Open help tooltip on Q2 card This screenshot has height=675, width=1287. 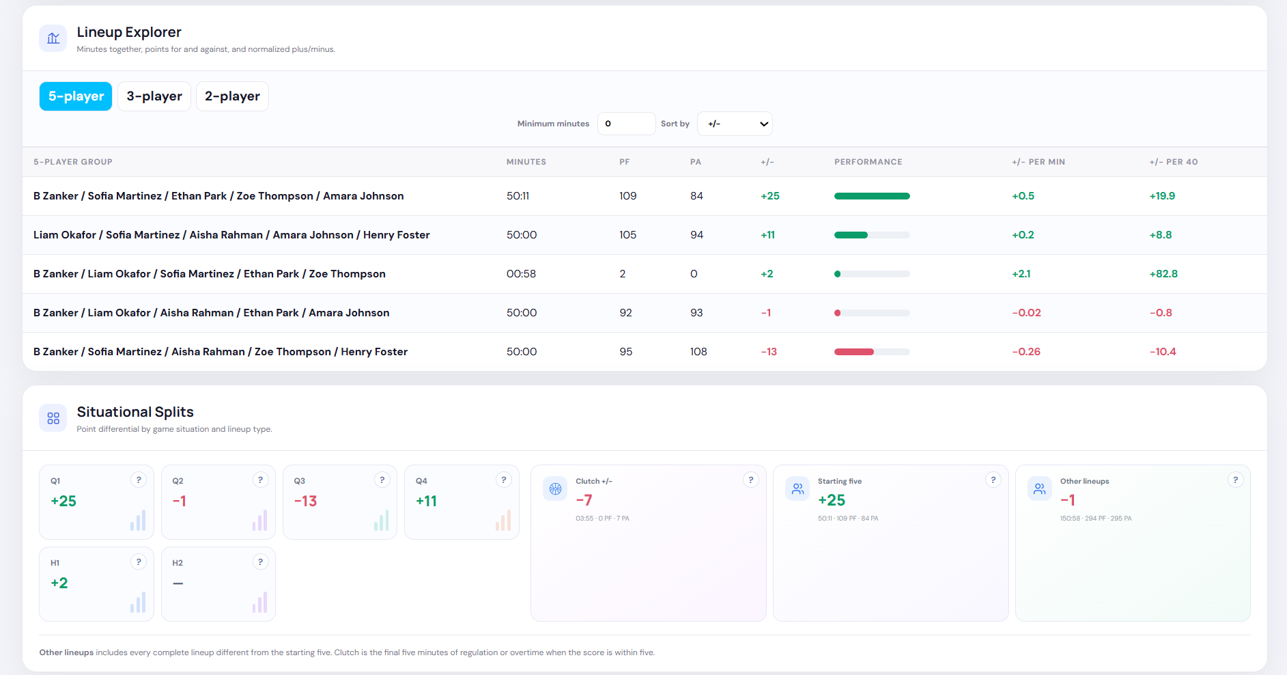pyautogui.click(x=260, y=480)
